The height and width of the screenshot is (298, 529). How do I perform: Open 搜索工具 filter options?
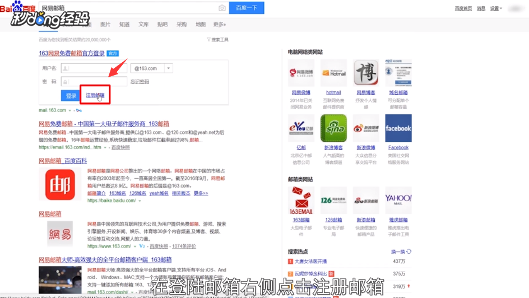(x=217, y=40)
